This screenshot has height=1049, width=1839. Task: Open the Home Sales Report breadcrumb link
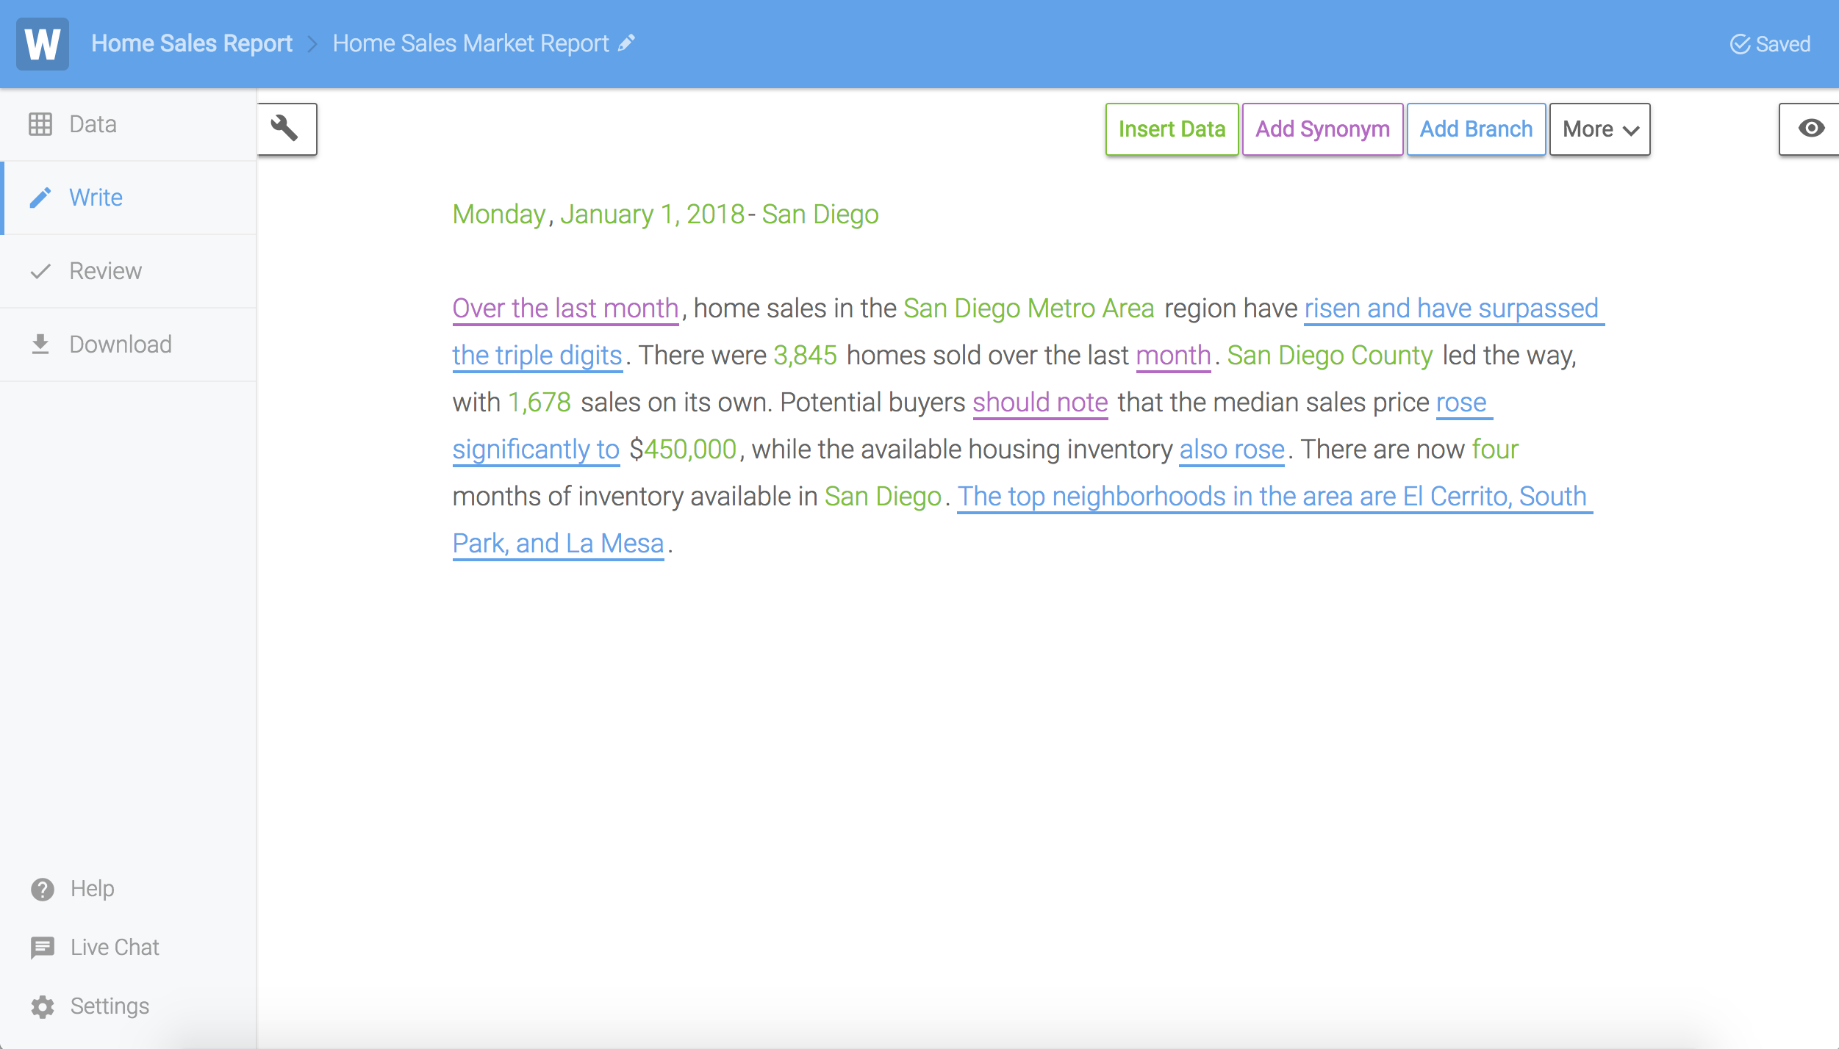click(192, 43)
